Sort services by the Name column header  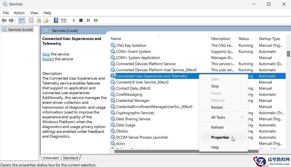click(x=116, y=39)
